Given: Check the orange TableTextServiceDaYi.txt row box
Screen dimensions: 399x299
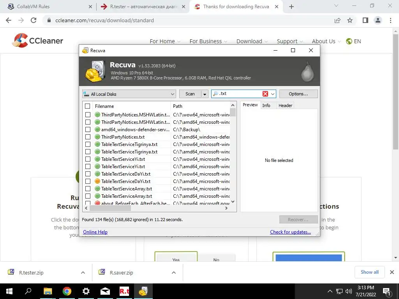Looking at the screenshot, I should pyautogui.click(x=88, y=181).
